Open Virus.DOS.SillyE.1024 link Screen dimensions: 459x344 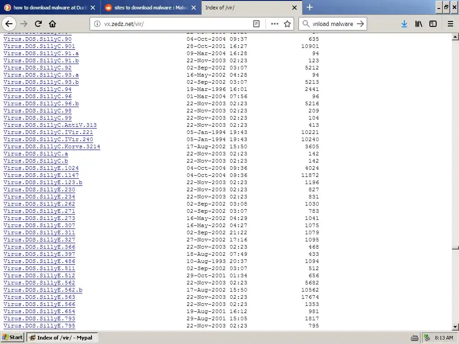[41, 168]
